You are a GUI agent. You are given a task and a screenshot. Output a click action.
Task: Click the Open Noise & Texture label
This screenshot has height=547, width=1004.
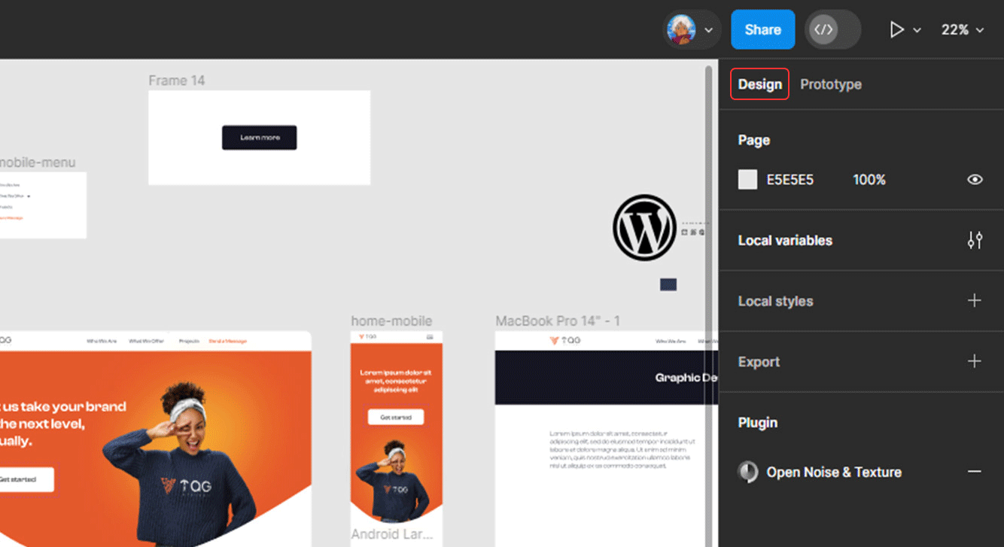click(x=834, y=473)
